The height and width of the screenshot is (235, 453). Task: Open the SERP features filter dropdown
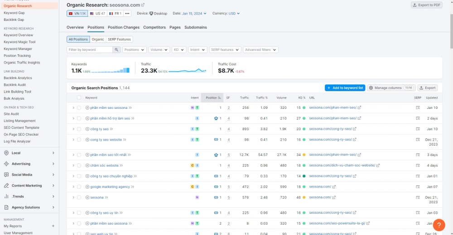tap(225, 50)
